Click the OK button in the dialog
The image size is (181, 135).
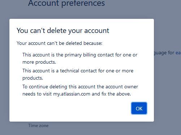139,108
